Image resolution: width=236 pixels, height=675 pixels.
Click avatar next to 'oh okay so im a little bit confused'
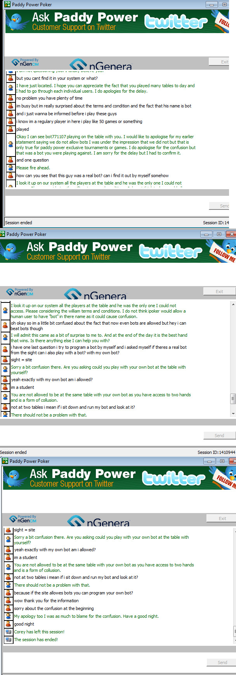click(5, 325)
